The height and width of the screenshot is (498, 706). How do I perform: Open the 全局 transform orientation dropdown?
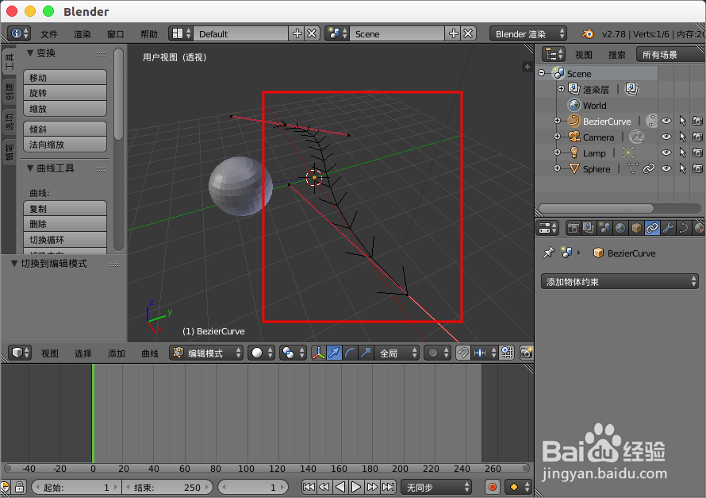pyautogui.click(x=397, y=353)
